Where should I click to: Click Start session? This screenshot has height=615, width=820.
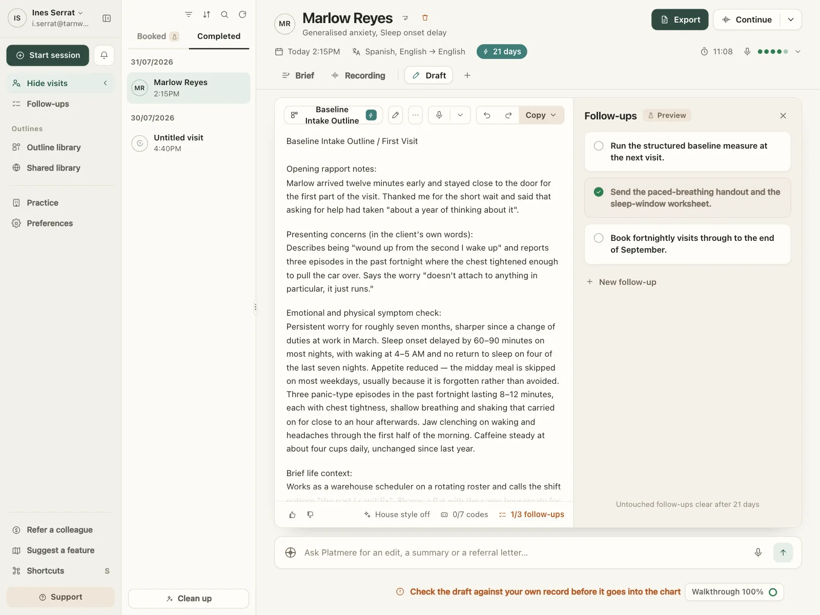tap(48, 55)
